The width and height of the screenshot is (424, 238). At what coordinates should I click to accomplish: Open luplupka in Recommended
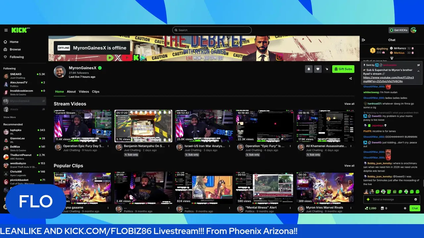24,132
